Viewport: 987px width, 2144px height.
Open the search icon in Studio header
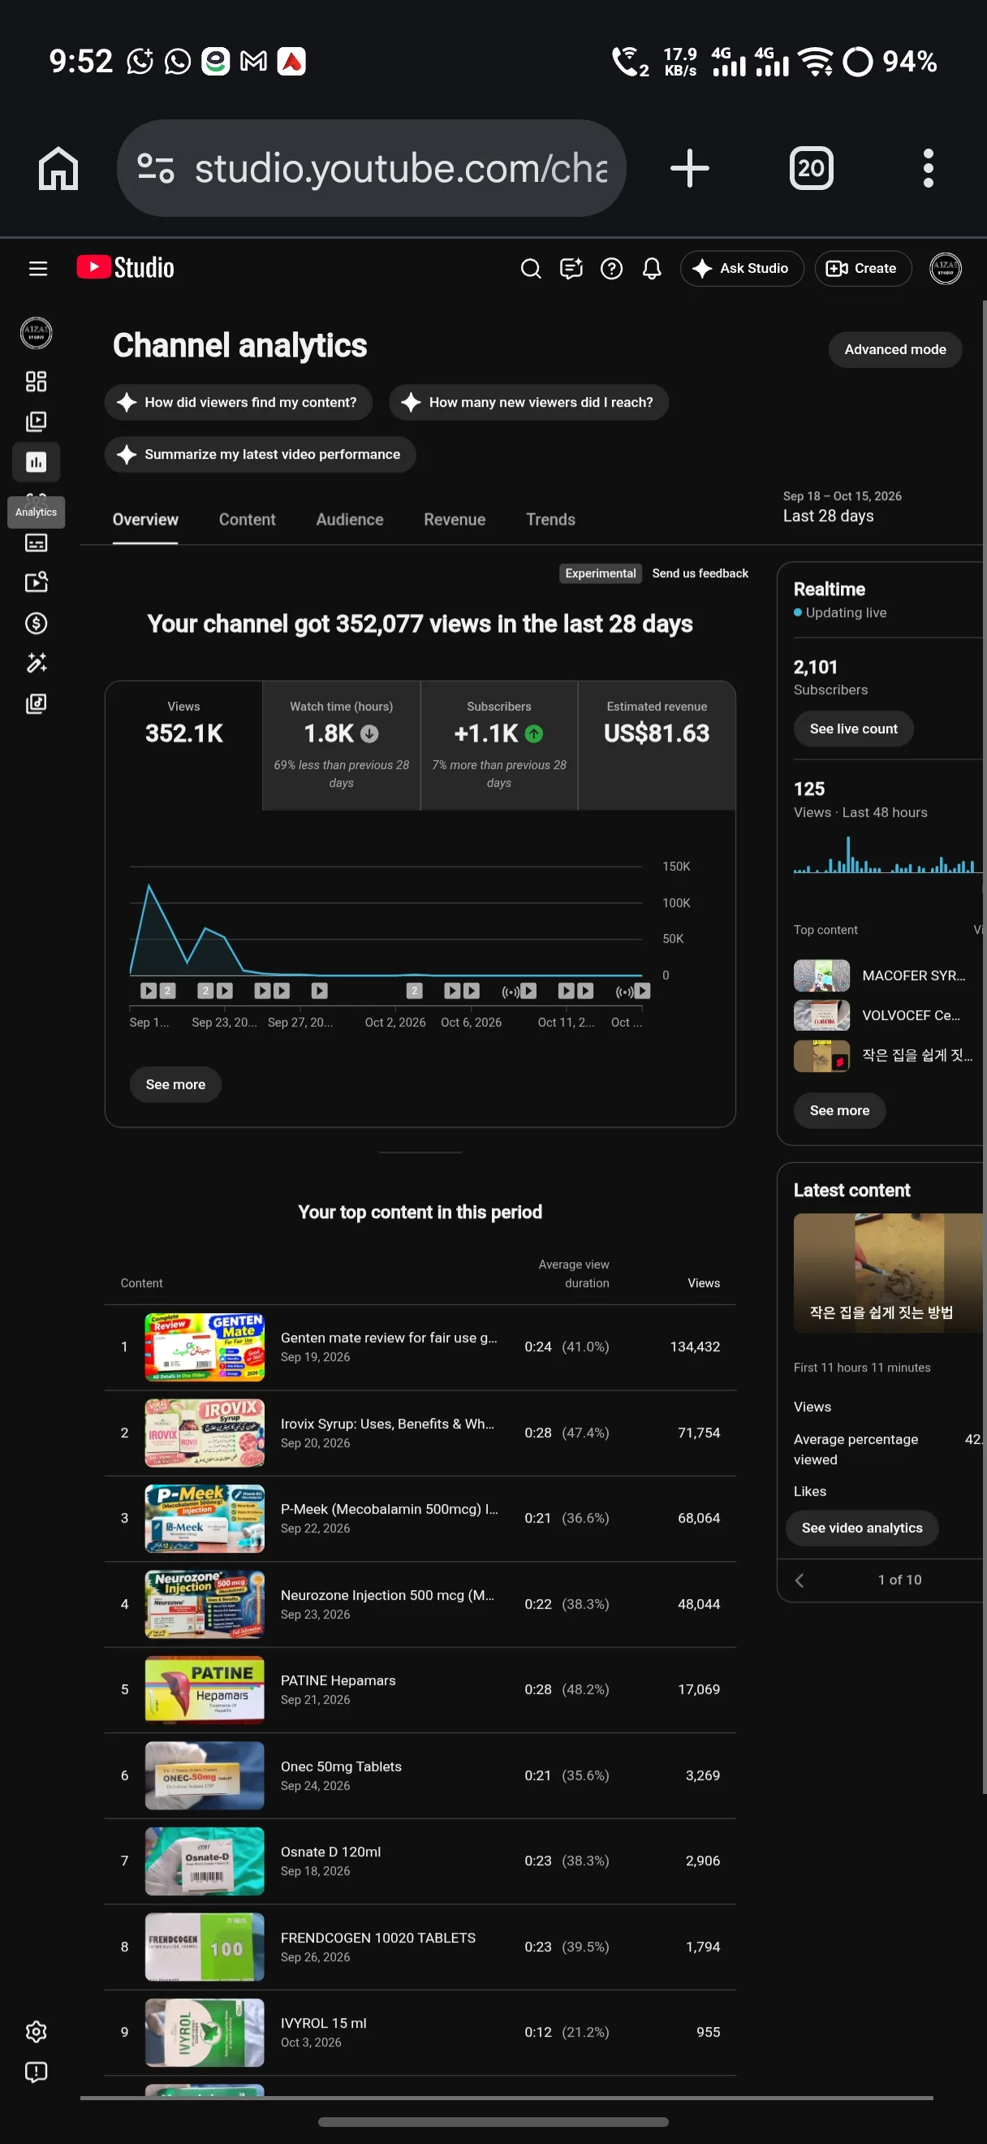(x=531, y=268)
